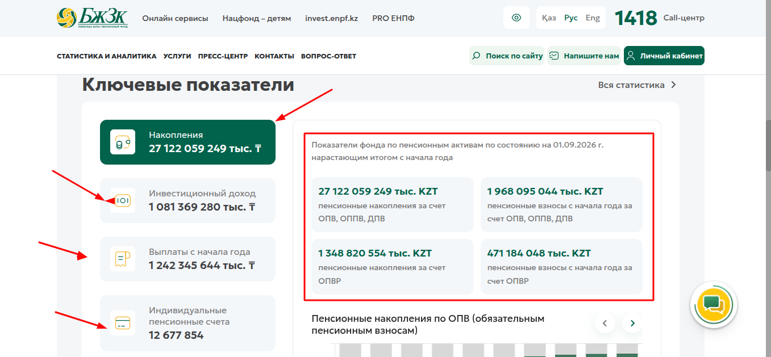The image size is (771, 357).
Task: Open Статистика и аналитика menu
Action: tap(106, 56)
